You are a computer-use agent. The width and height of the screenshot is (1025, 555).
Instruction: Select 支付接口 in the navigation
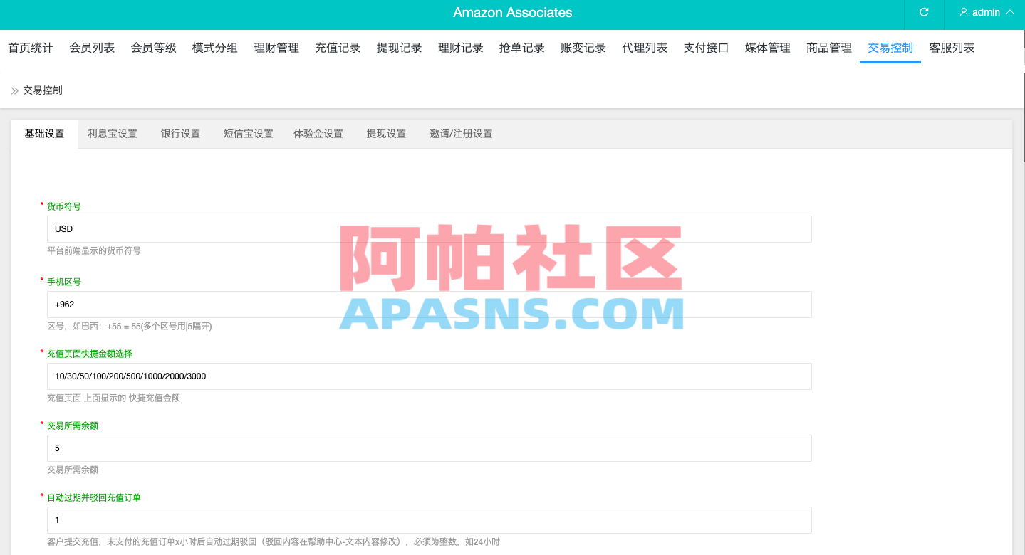707,48
